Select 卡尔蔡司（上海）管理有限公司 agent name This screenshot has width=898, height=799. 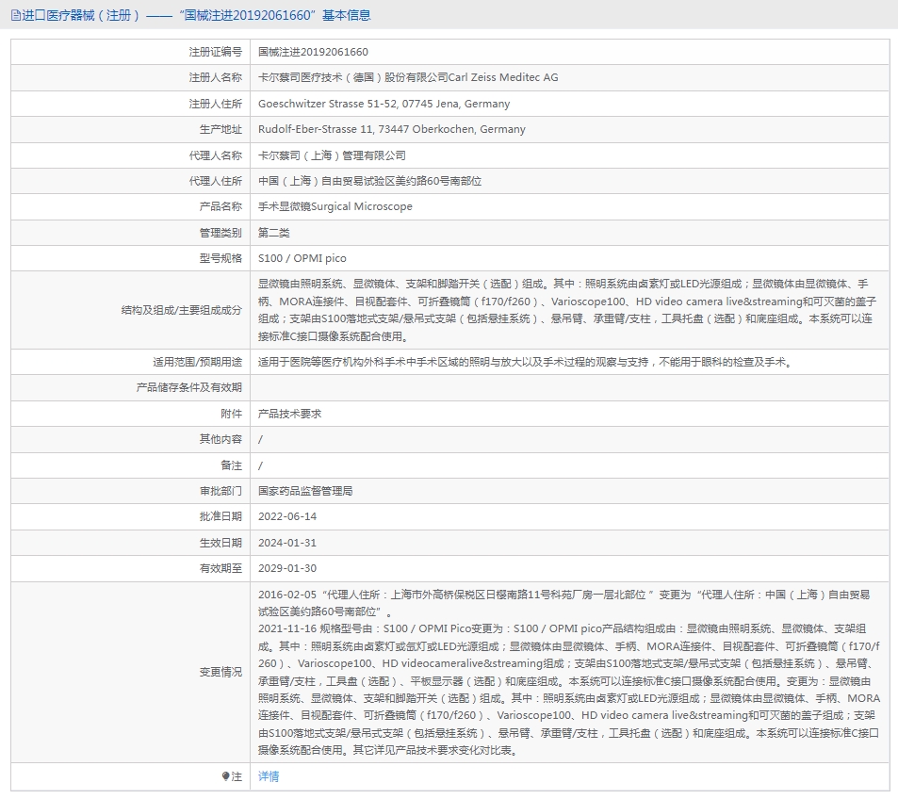(332, 155)
